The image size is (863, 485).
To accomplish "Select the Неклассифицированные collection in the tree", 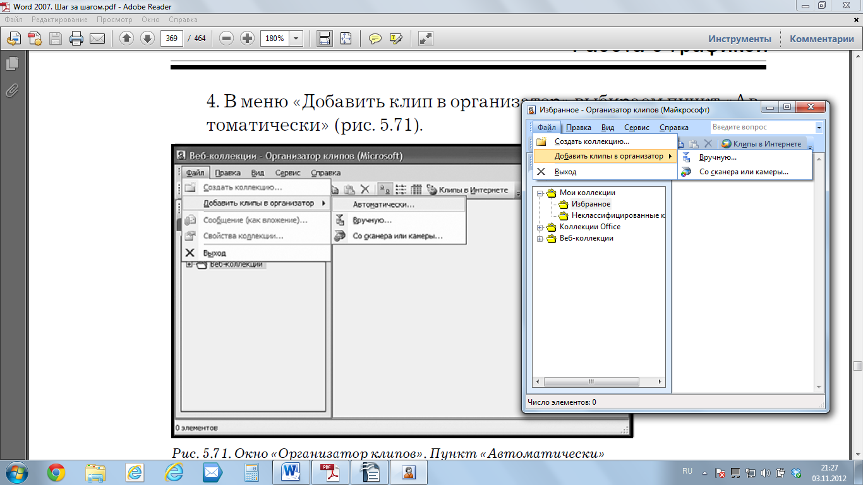I will coord(618,215).
